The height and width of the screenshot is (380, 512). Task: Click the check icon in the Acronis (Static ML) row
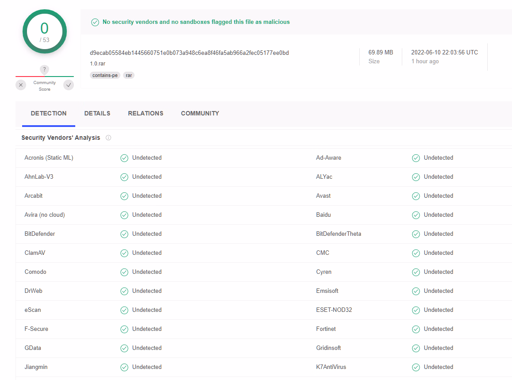click(x=124, y=158)
